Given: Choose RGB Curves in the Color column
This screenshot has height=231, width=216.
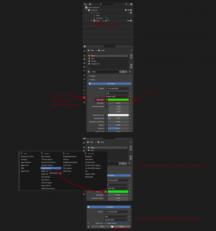Looking at the screenshot, I should coord(67,171).
